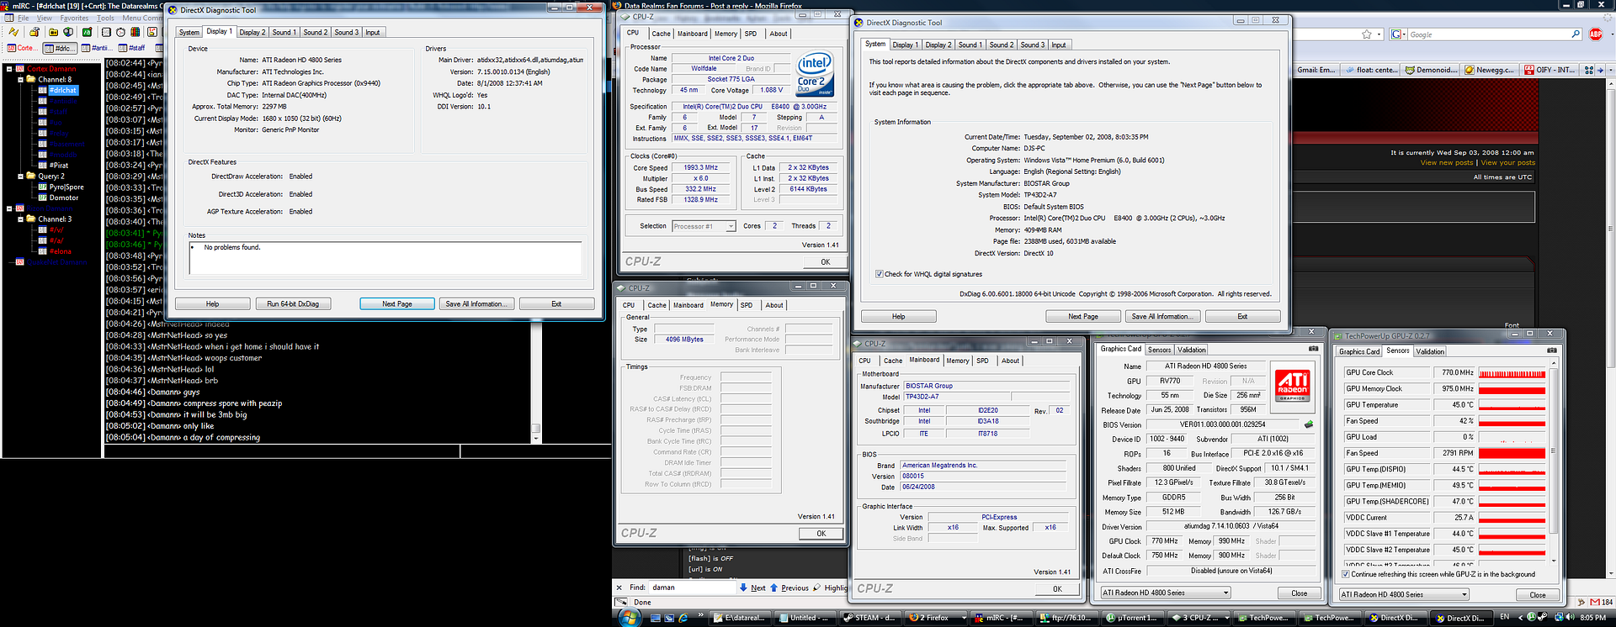The width and height of the screenshot is (1616, 627).
Task: Click Newegg bookmark in Firefox toolbar
Action: pos(1489,70)
